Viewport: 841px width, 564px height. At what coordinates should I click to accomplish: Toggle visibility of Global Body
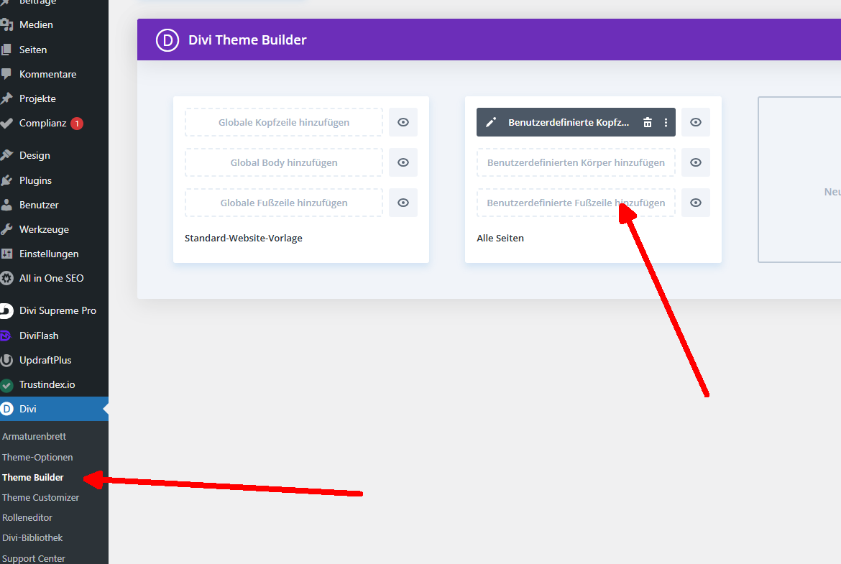[x=403, y=162]
